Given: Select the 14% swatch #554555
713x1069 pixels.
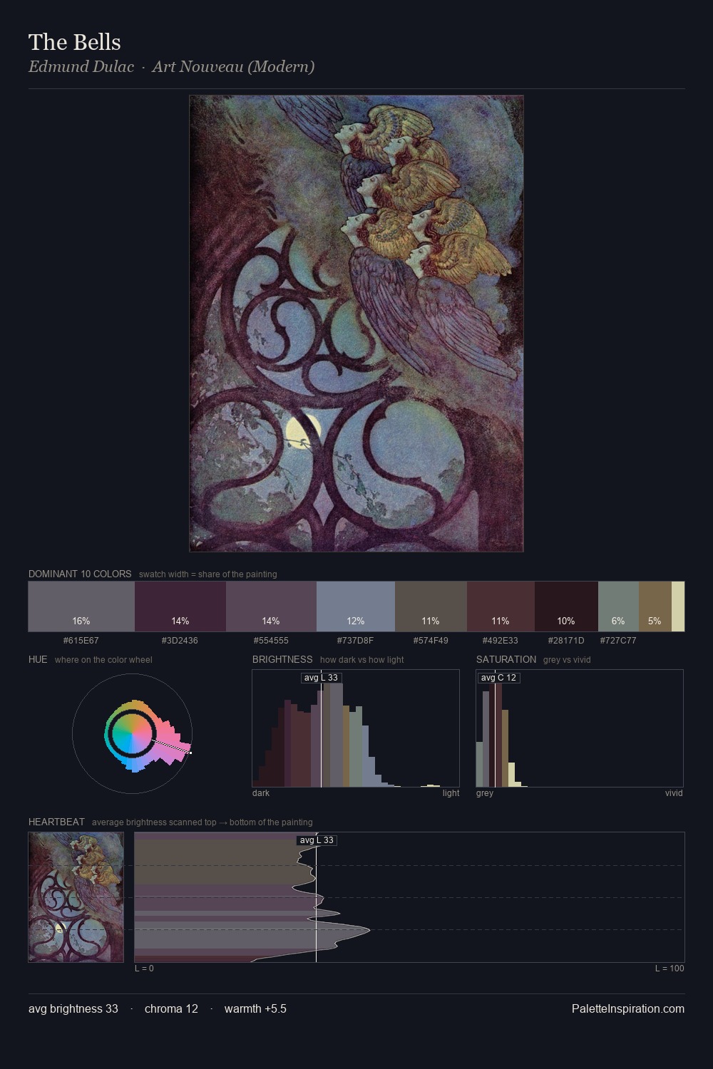Looking at the screenshot, I should 271,606.
